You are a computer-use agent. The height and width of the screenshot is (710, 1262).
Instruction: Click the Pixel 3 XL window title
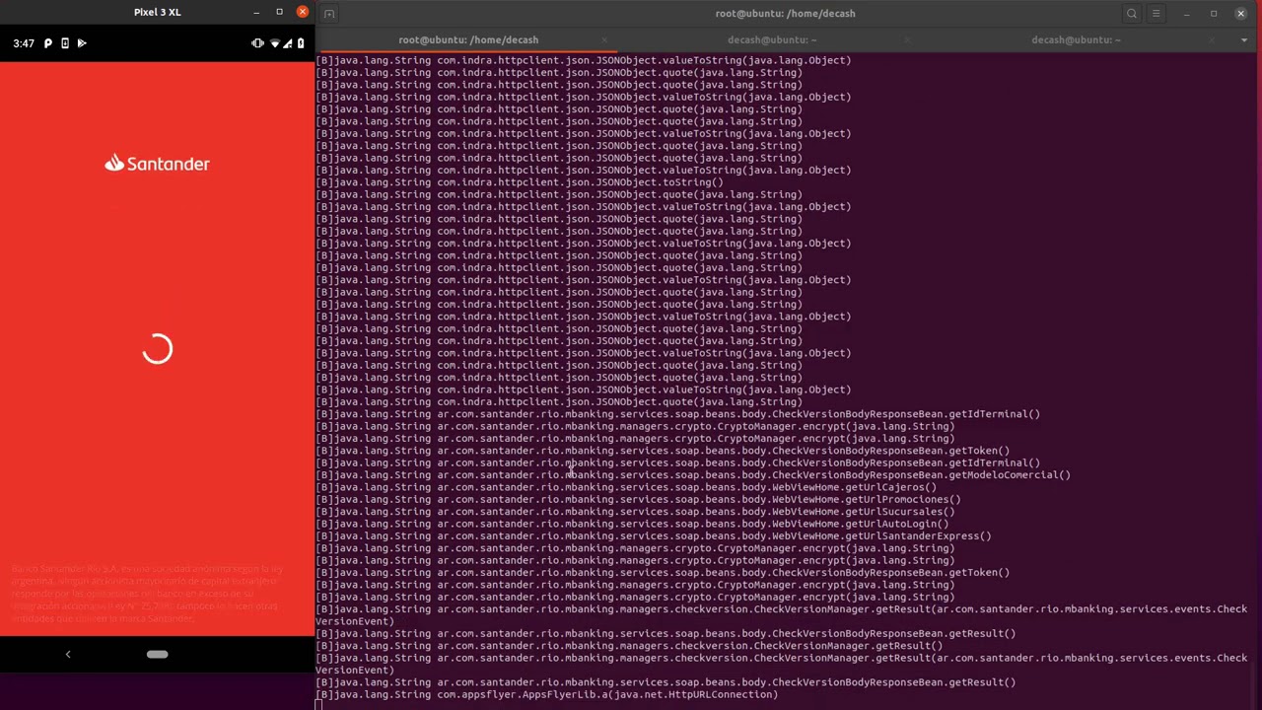click(158, 12)
